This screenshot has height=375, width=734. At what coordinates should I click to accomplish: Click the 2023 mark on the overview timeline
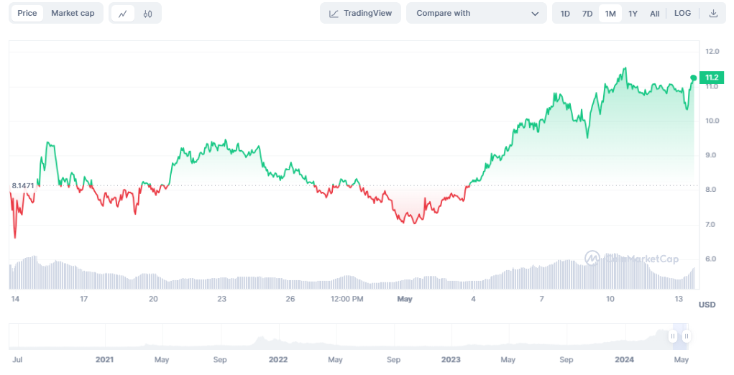[451, 358]
